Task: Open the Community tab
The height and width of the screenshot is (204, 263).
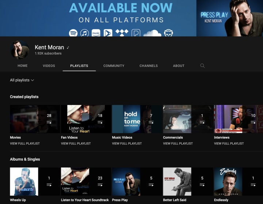Action: click(x=114, y=66)
